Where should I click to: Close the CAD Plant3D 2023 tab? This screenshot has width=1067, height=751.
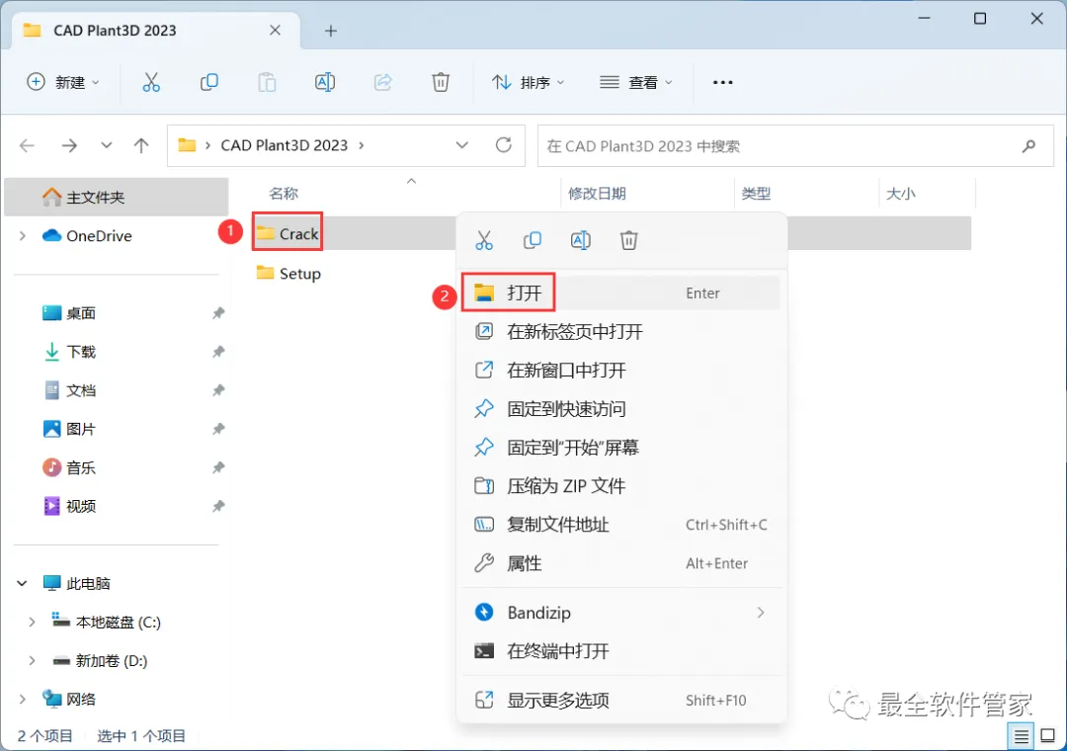(x=275, y=30)
